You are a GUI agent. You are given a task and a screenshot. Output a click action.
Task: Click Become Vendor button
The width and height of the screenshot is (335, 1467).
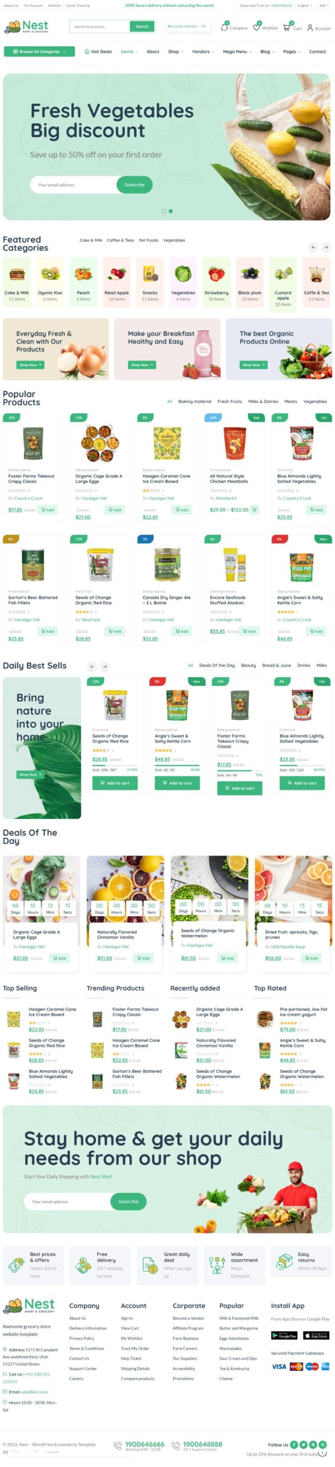186,26
